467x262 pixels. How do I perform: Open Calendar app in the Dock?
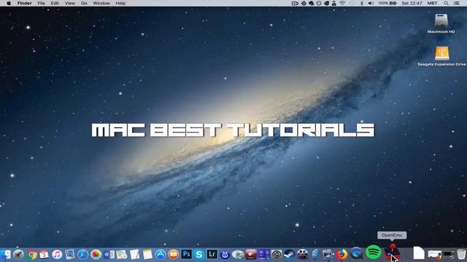44,255
